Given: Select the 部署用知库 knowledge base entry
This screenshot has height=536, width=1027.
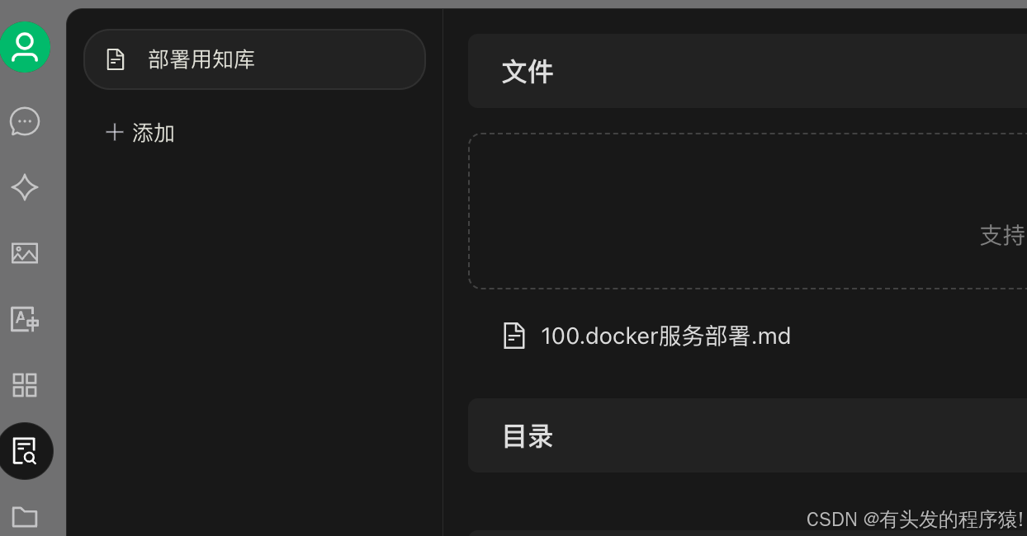Looking at the screenshot, I should (254, 59).
